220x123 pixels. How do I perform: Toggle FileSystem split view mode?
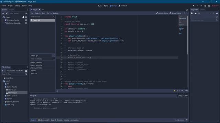26,71
